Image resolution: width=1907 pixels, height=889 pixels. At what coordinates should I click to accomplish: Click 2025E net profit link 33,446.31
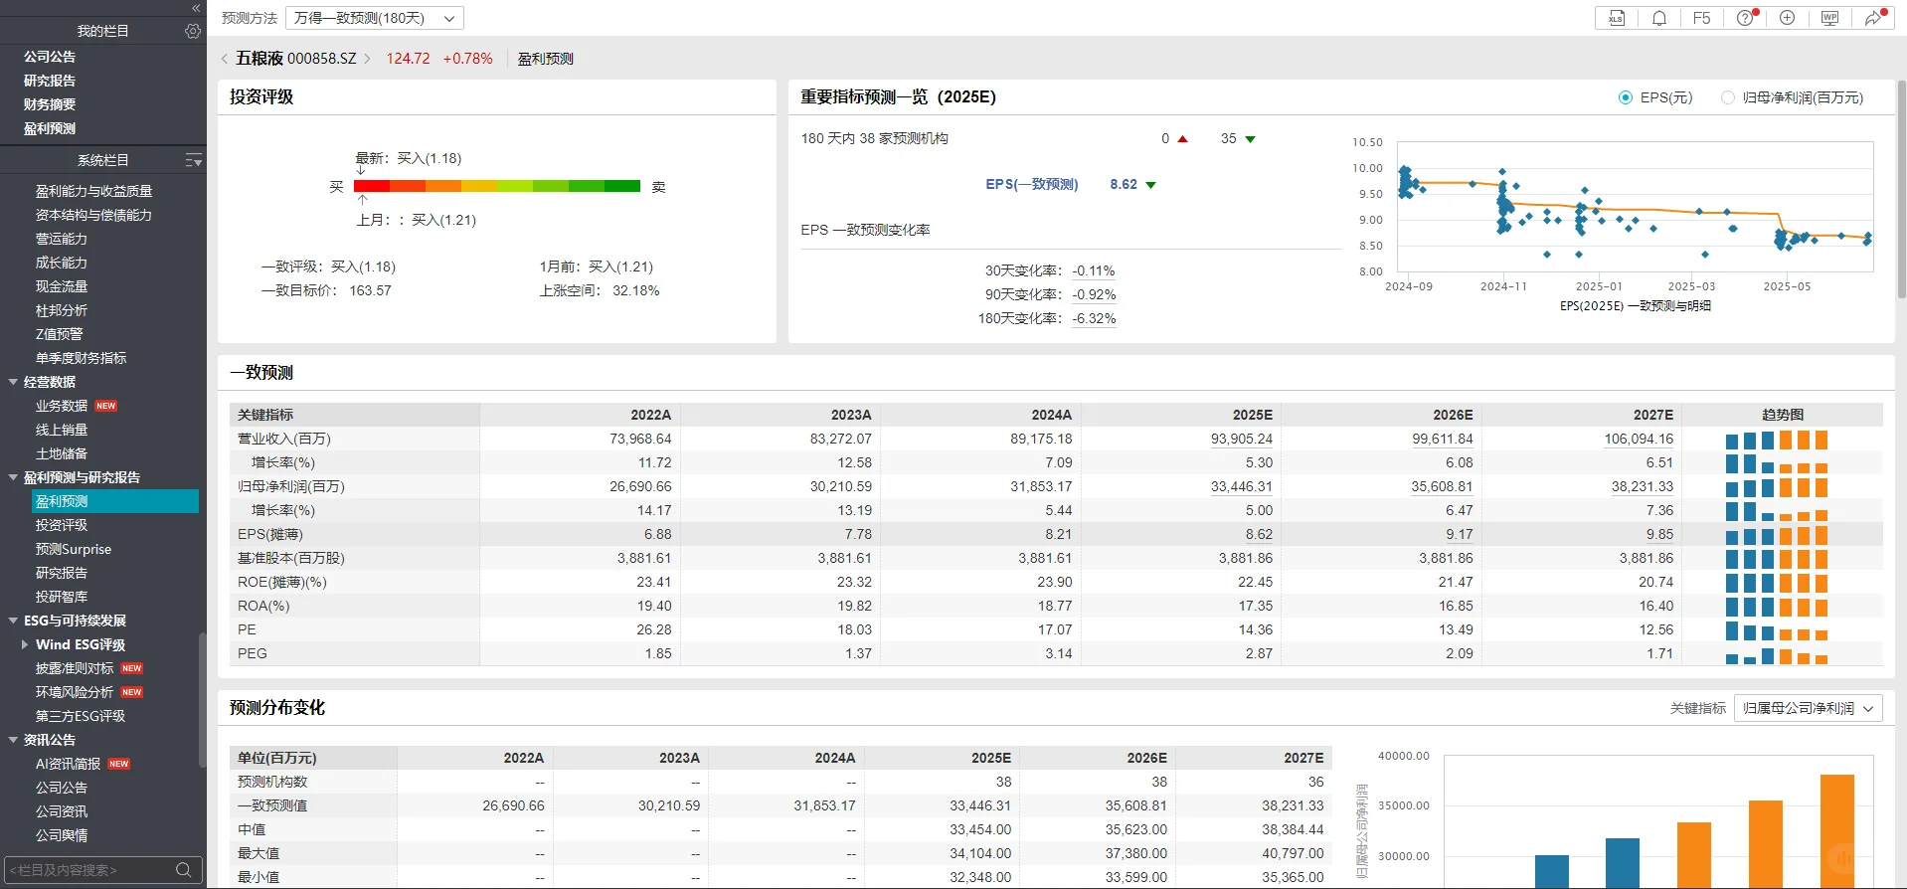[1242, 486]
